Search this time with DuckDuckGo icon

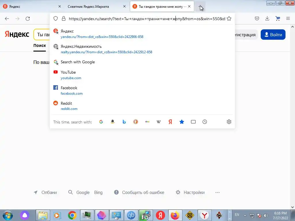coord(136,122)
